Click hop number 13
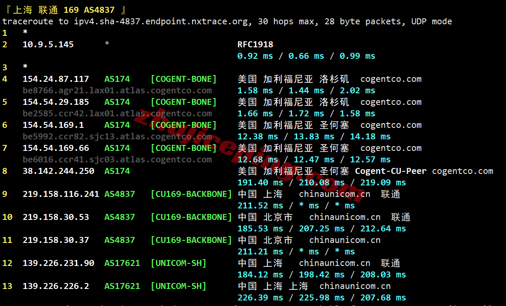This screenshot has height=306, width=506. tap(7, 286)
